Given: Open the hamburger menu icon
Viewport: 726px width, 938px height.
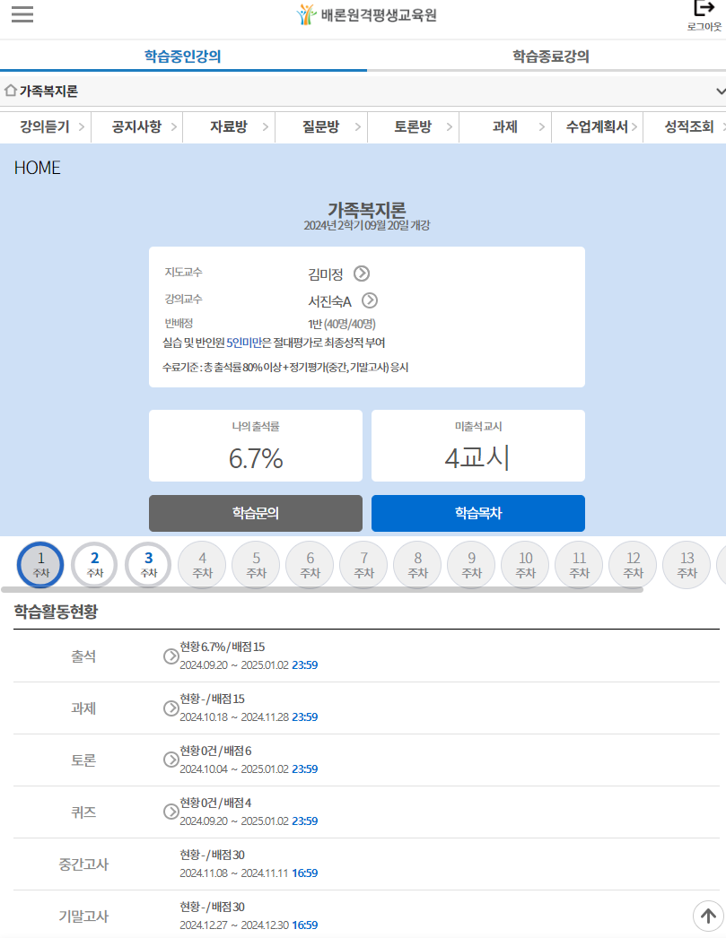Looking at the screenshot, I should [x=22, y=14].
